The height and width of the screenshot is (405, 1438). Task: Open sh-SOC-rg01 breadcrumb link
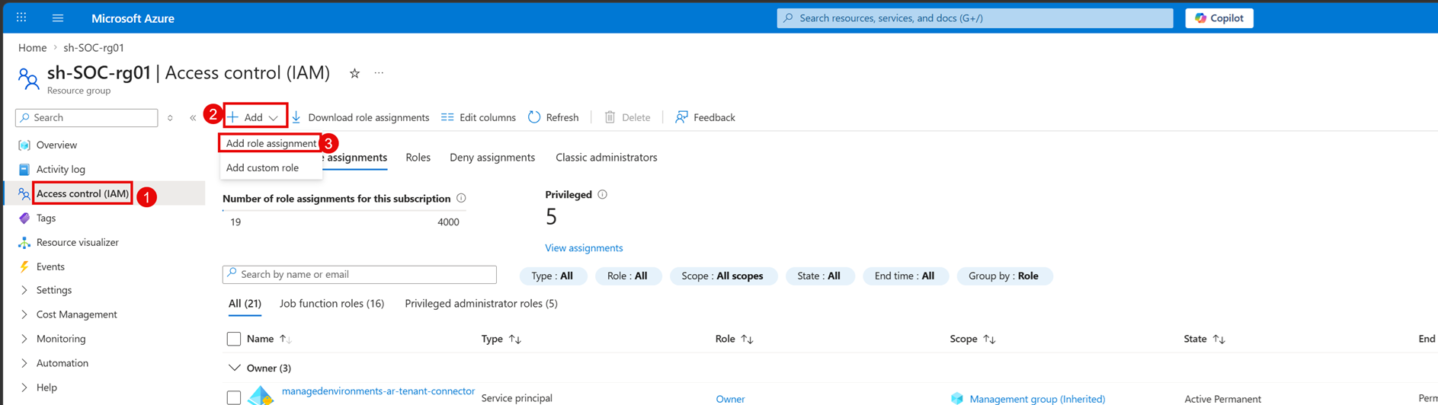click(x=94, y=47)
